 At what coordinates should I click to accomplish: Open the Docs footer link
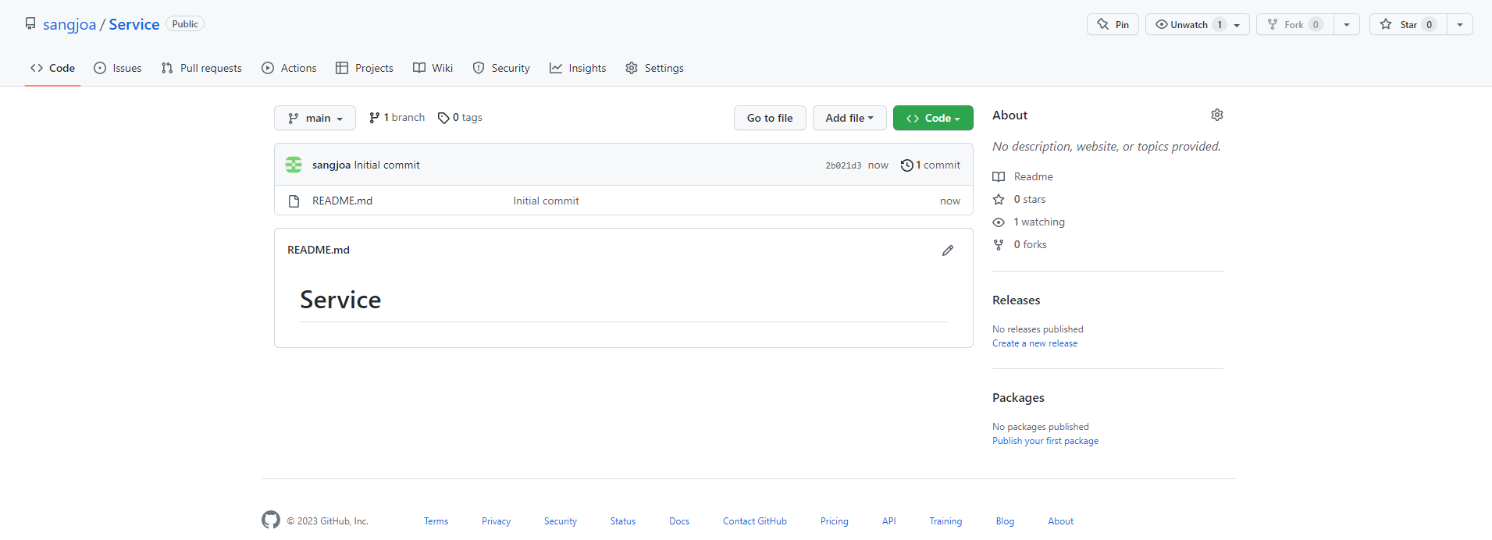(679, 521)
